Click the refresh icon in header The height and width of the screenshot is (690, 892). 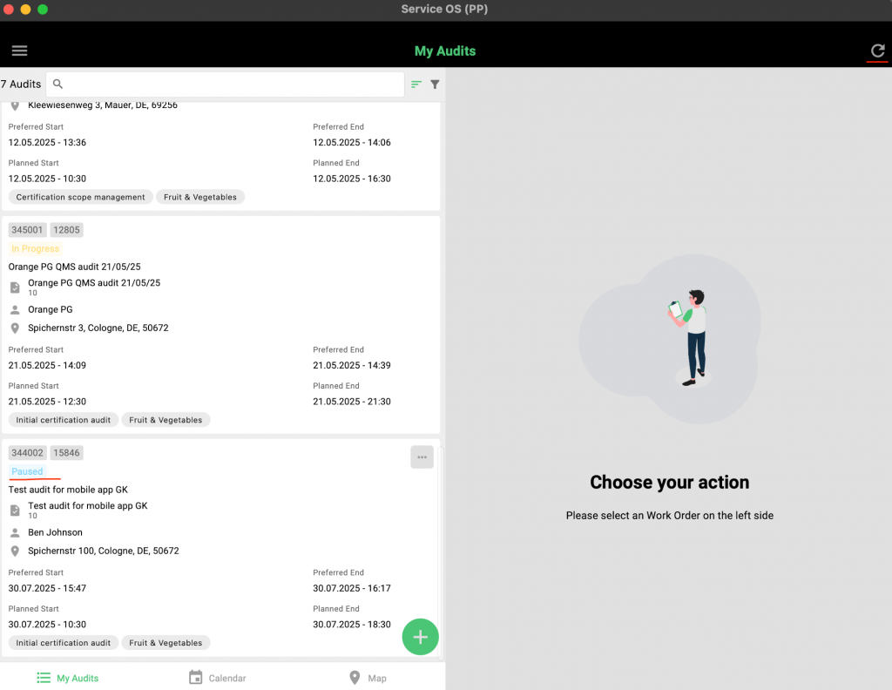click(877, 51)
